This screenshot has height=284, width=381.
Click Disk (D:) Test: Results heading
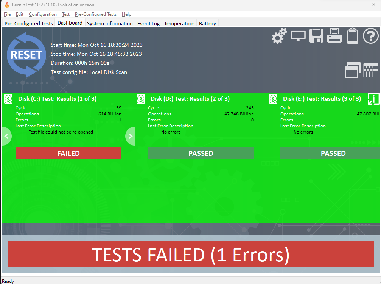click(190, 99)
